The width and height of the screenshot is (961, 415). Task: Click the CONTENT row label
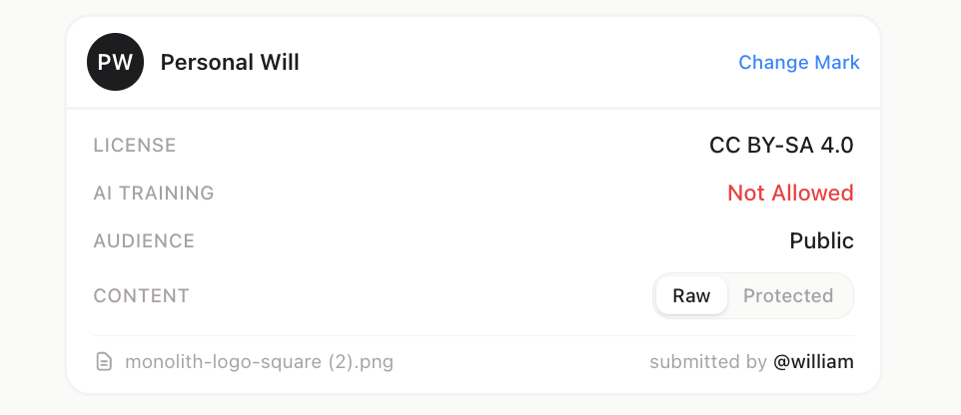point(141,295)
